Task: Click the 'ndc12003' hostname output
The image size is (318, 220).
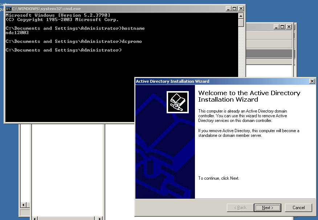Action: 17,33
